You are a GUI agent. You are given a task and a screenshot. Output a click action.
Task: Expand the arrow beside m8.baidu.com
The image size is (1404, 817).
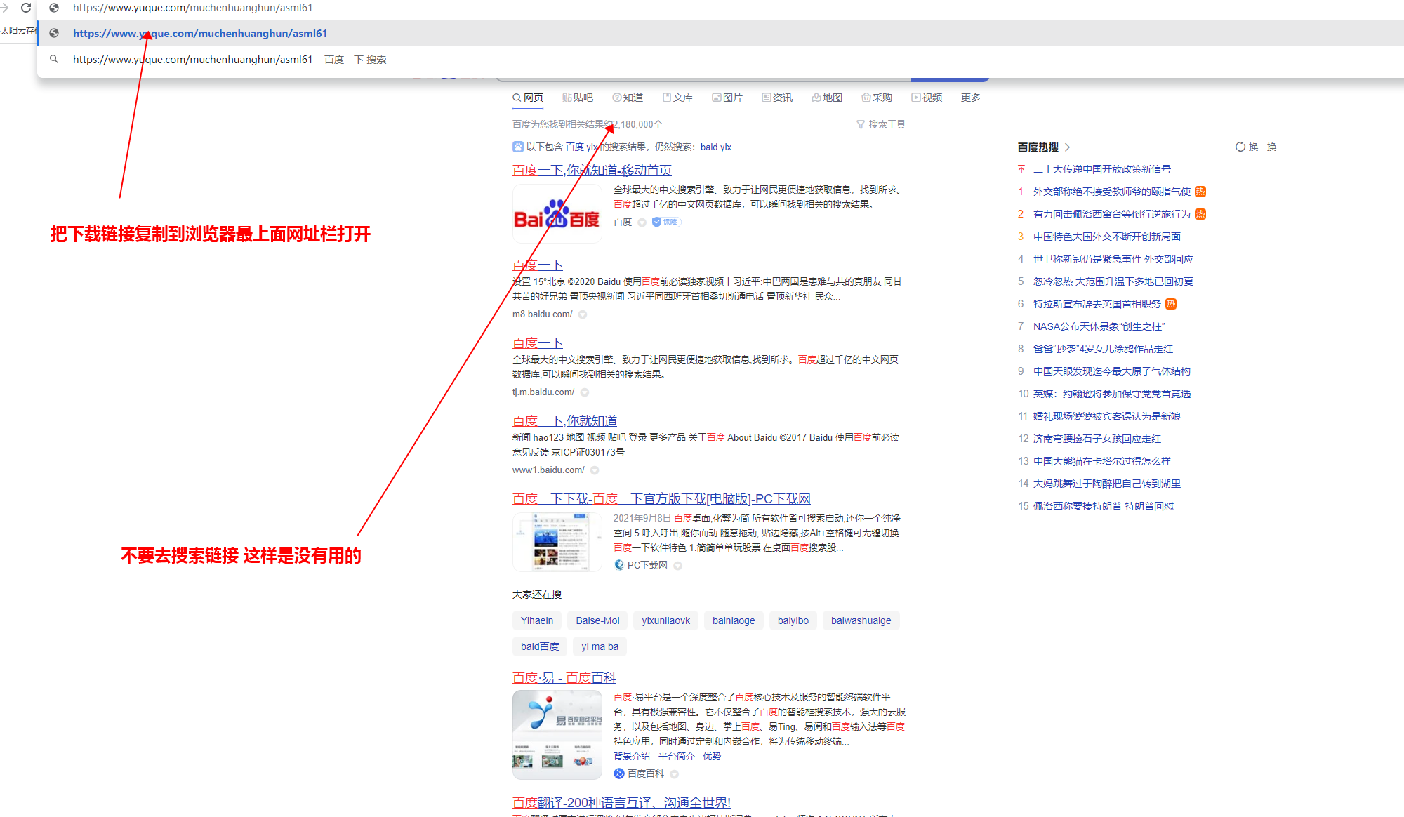pyautogui.click(x=582, y=314)
